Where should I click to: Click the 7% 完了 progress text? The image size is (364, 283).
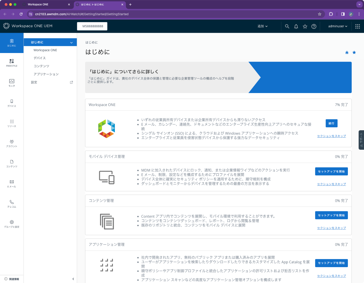pos(341,105)
